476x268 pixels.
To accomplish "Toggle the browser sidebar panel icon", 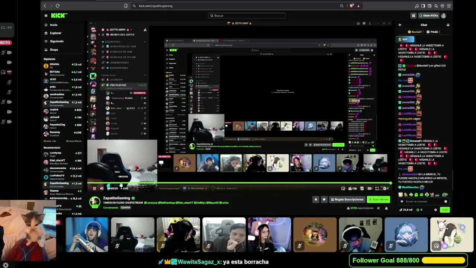I will pos(423,6).
